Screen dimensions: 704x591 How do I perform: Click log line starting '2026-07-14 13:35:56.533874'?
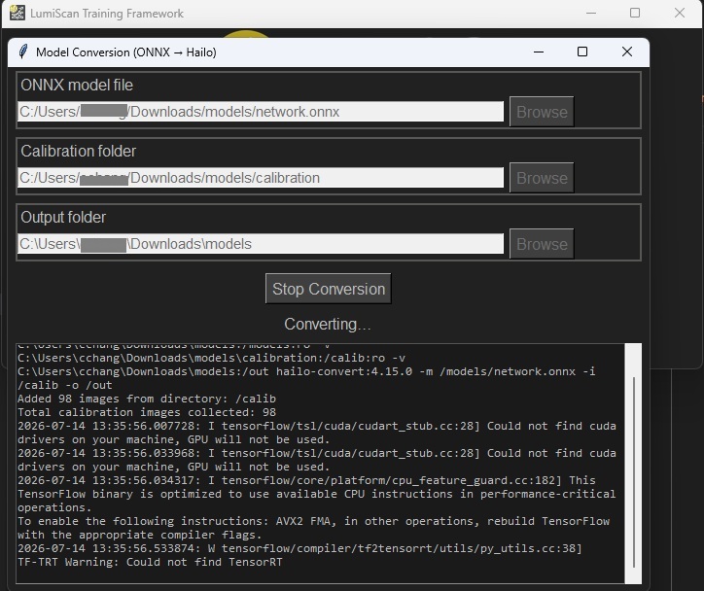point(299,548)
